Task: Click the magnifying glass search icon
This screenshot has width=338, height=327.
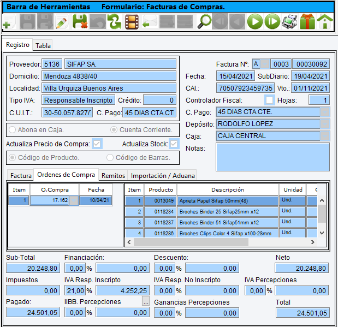Action: click(x=204, y=21)
